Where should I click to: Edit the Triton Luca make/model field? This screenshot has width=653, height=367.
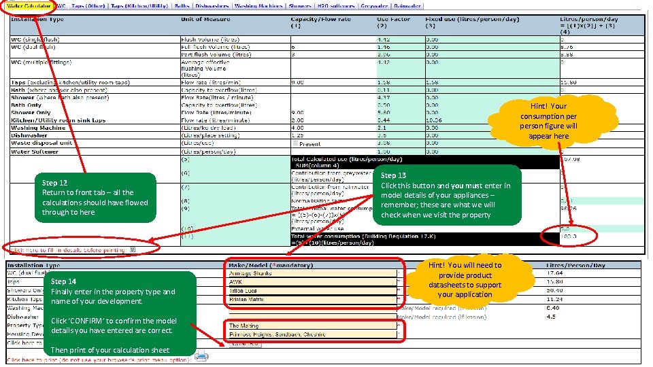[x=312, y=291]
